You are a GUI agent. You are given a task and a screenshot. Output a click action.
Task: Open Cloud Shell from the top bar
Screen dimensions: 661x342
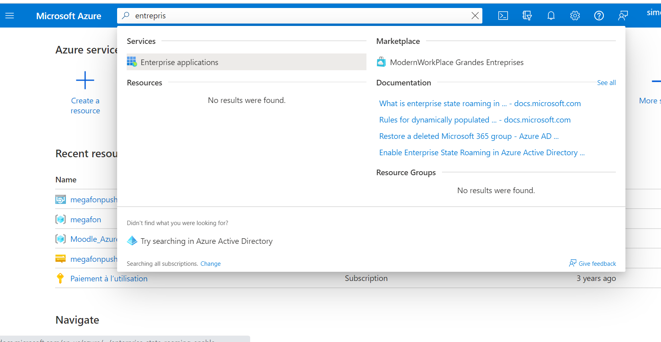503,16
